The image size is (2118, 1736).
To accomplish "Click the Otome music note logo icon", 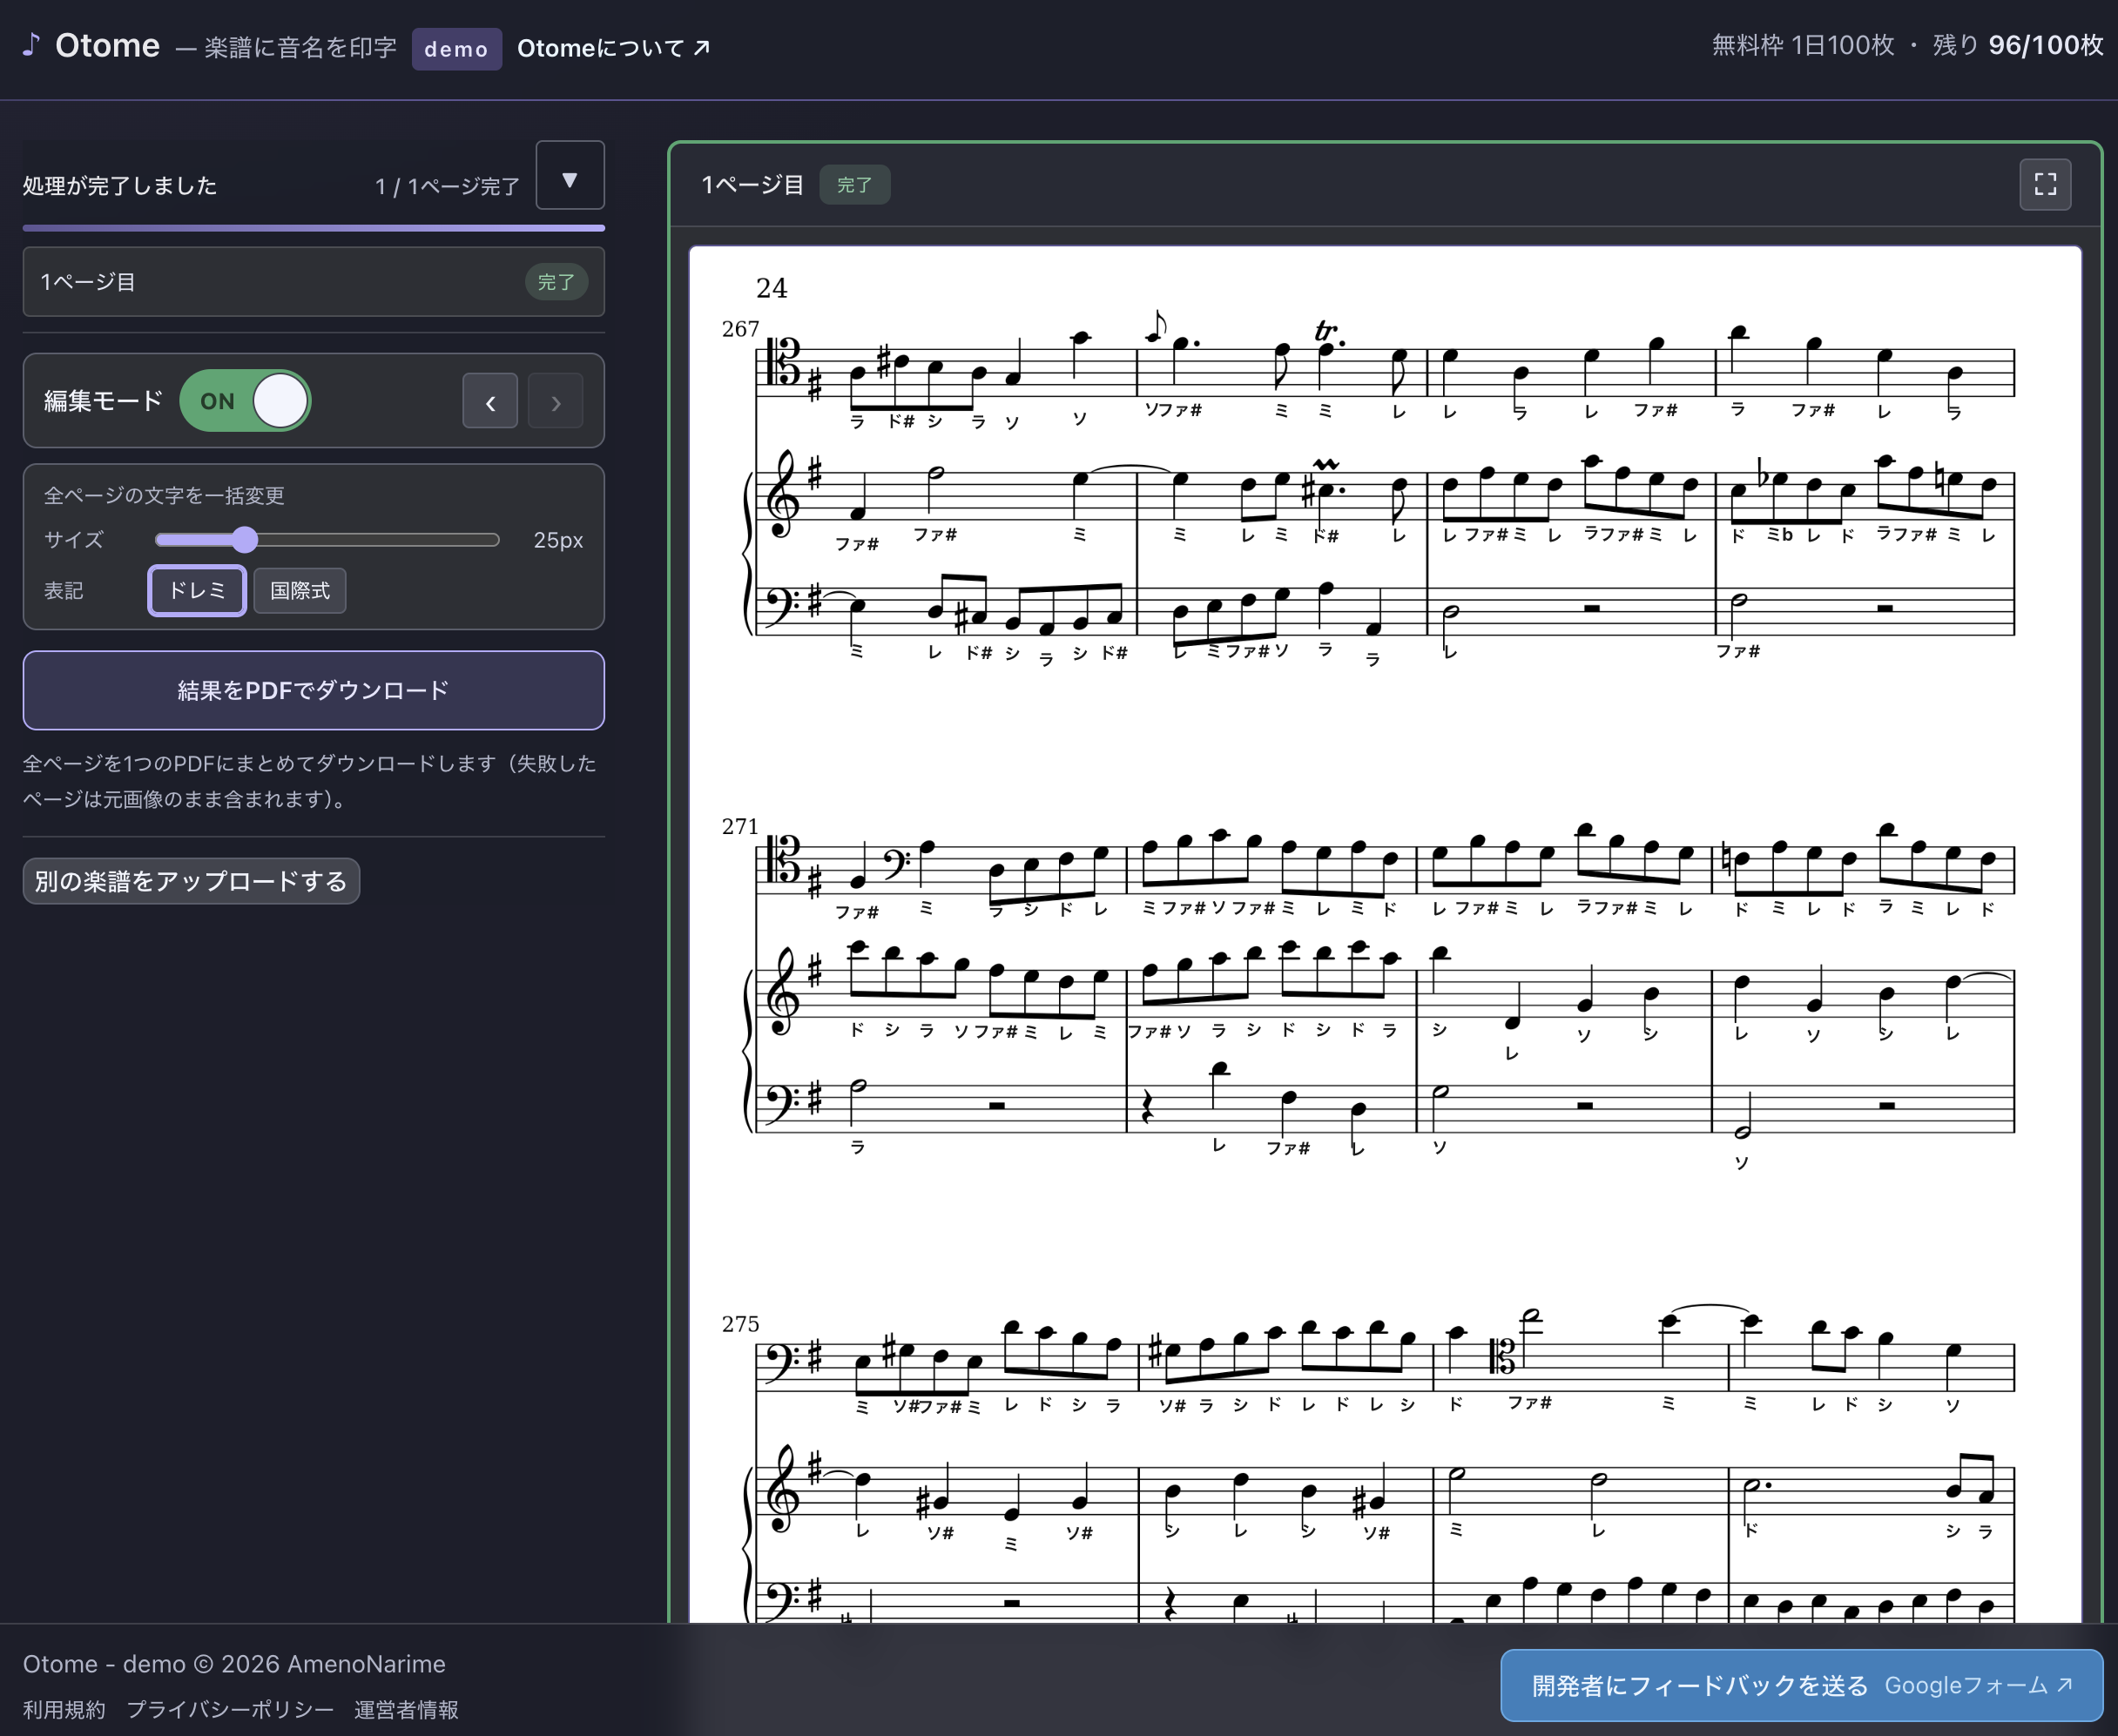I will click(x=31, y=45).
